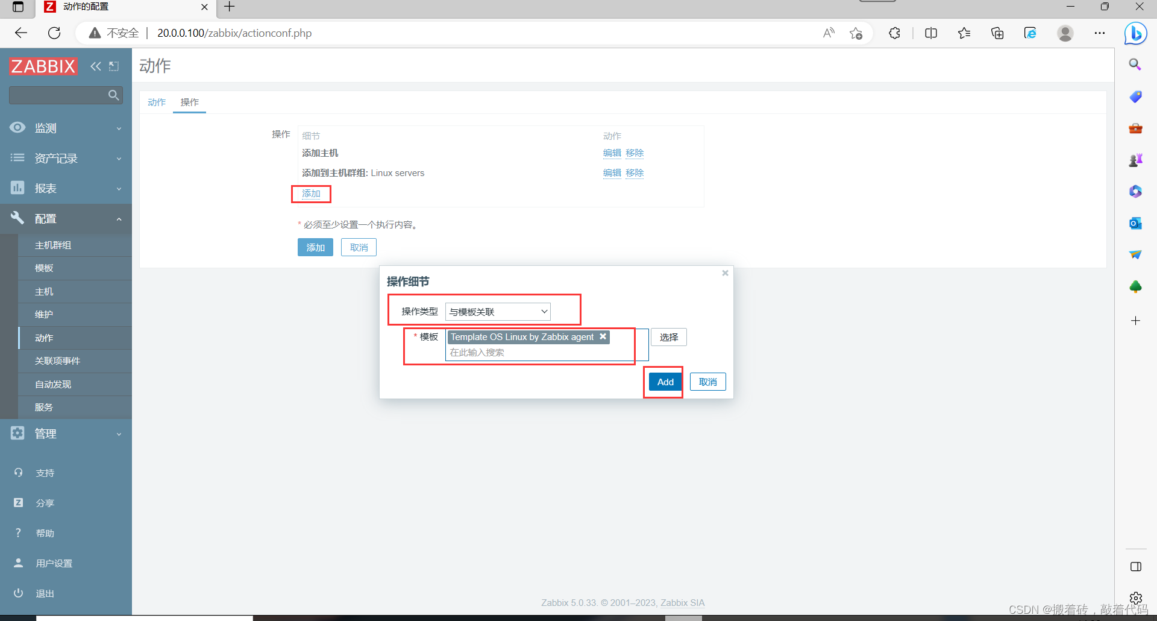The height and width of the screenshot is (621, 1157).
Task: Edit the 添加主机 operation
Action: coord(612,153)
